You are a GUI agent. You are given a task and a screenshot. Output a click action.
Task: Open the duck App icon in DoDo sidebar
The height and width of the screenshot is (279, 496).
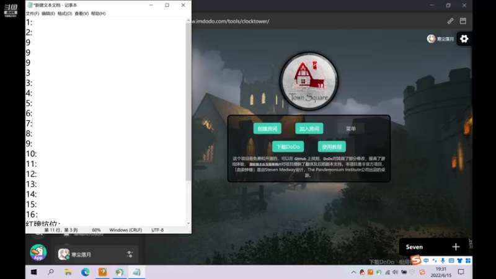point(38,252)
